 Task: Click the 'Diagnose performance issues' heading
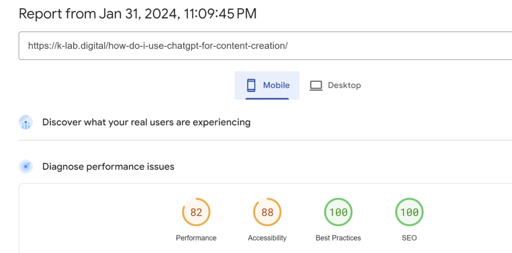click(108, 167)
